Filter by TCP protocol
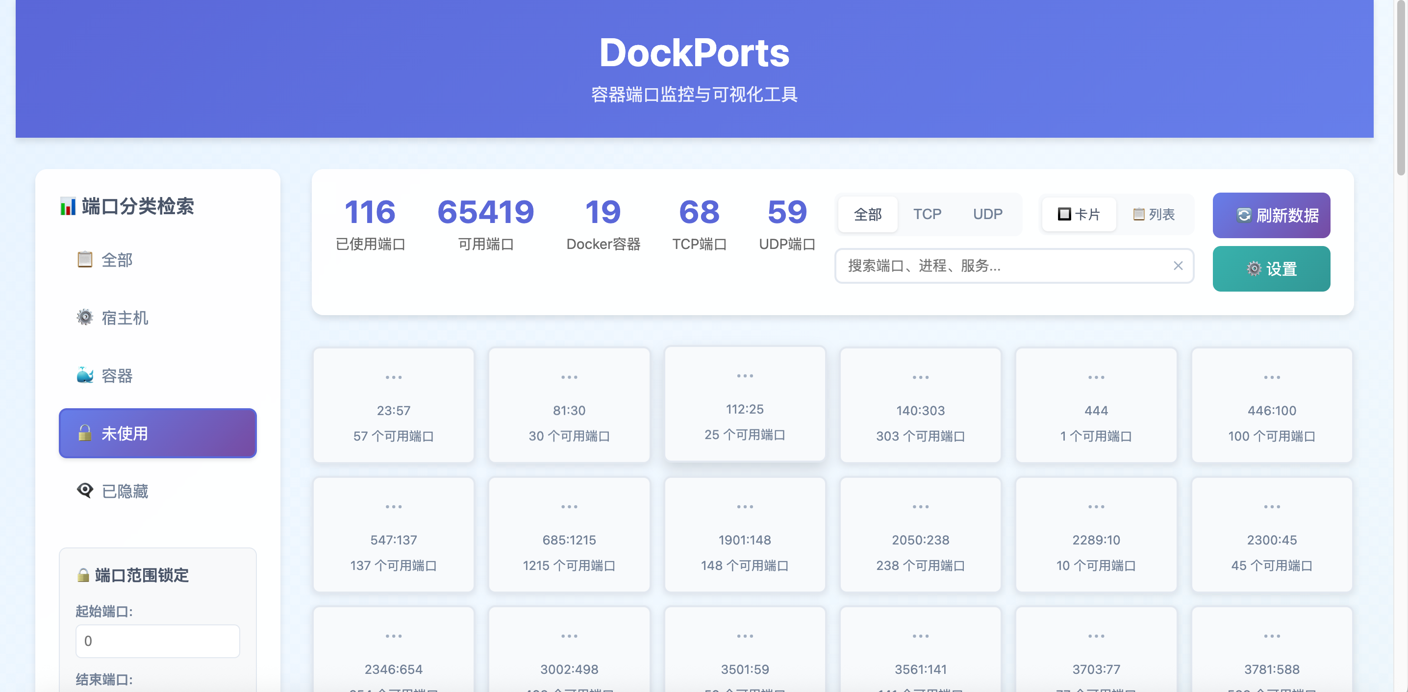This screenshot has width=1408, height=692. point(927,214)
